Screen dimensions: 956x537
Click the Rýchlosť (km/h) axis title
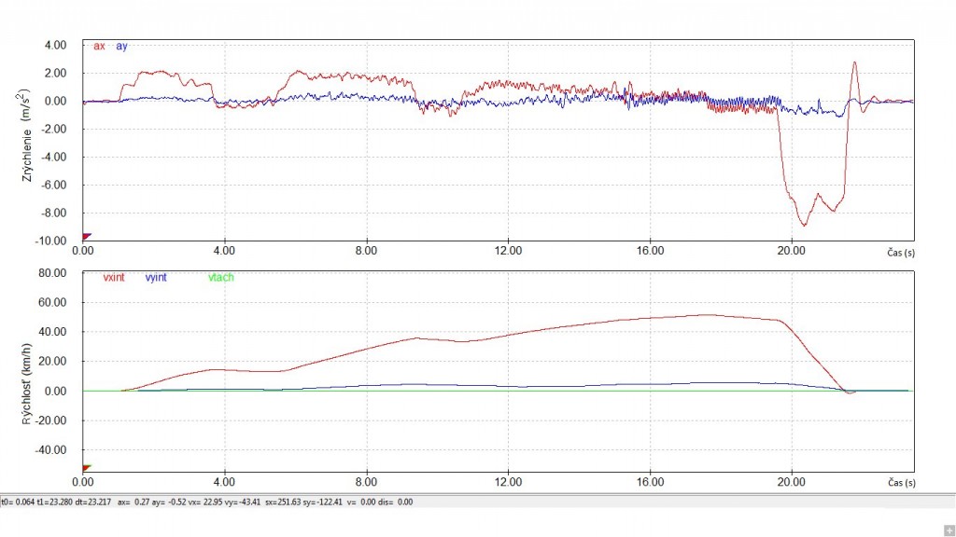(27, 384)
